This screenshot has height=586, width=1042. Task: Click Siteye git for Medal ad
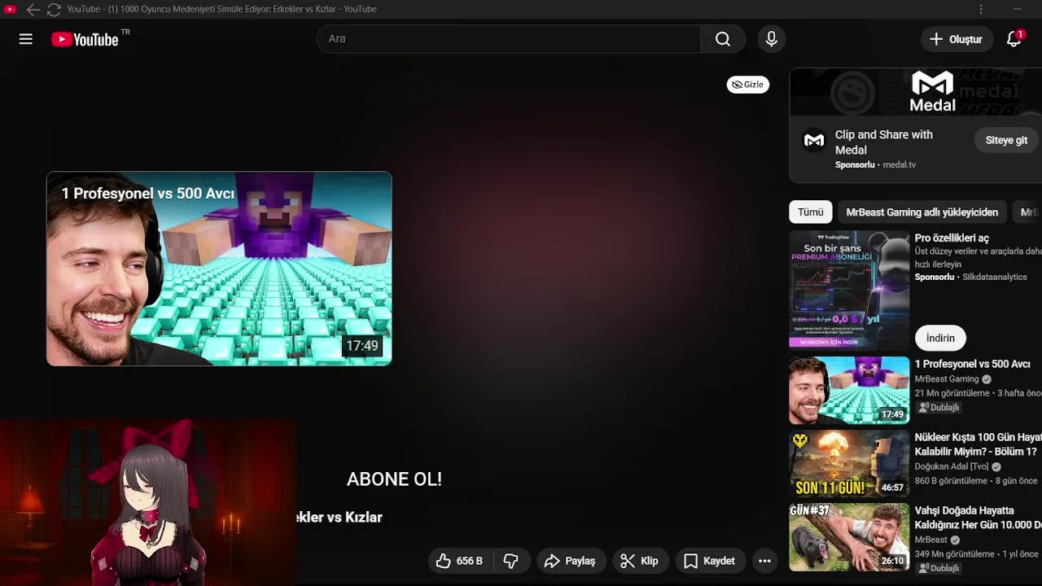point(1006,140)
